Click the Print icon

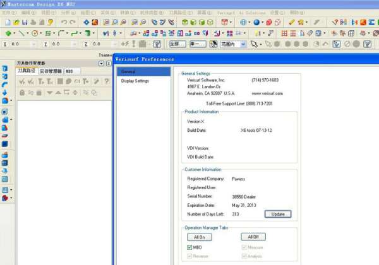click(x=33, y=23)
